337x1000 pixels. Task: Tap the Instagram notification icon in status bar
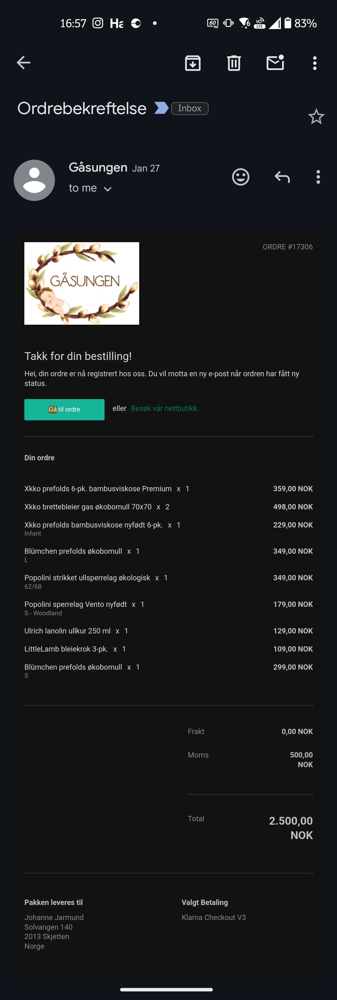(x=98, y=23)
